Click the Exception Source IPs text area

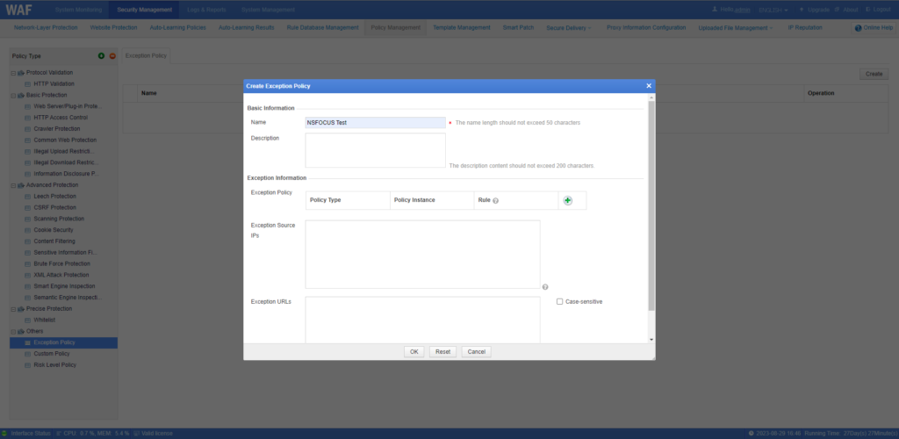click(422, 255)
